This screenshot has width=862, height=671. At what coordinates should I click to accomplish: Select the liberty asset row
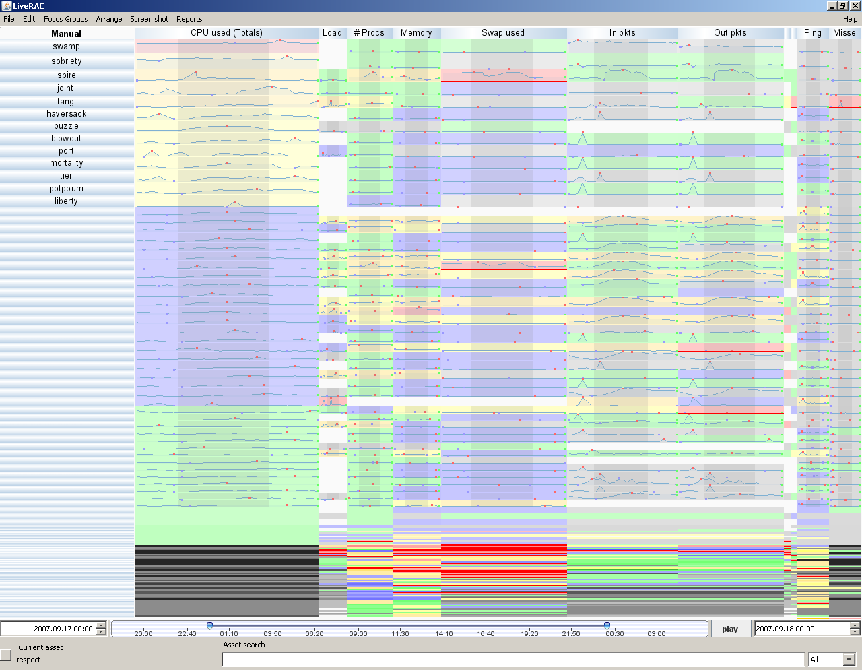coord(67,201)
